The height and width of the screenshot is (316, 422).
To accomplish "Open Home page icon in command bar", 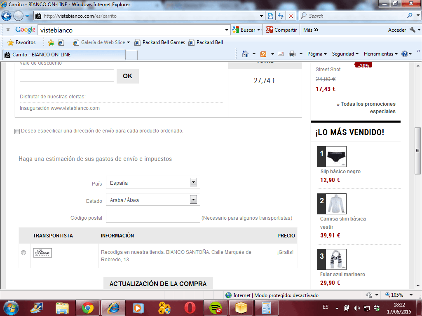I will coord(245,54).
